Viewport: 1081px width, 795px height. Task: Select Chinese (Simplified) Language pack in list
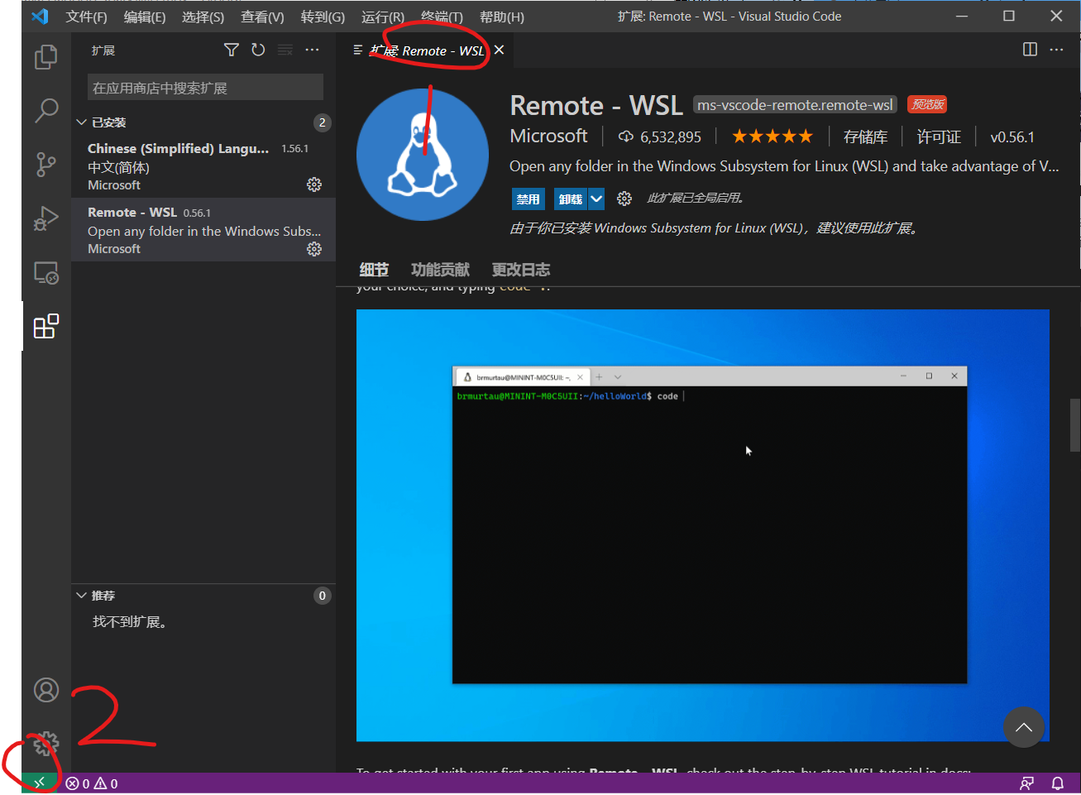point(203,166)
